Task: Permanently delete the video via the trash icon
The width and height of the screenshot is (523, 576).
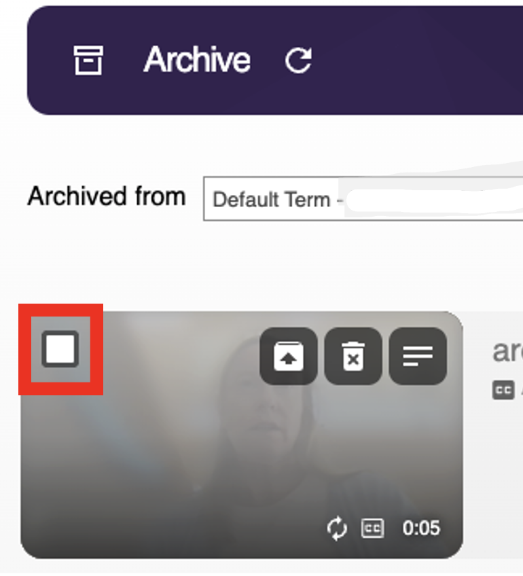Action: 353,355
